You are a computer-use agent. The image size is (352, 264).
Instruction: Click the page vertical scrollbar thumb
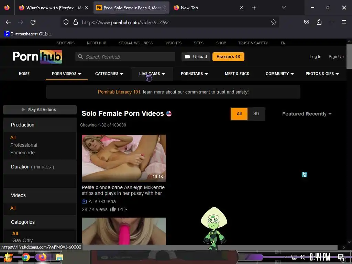tap(349, 56)
